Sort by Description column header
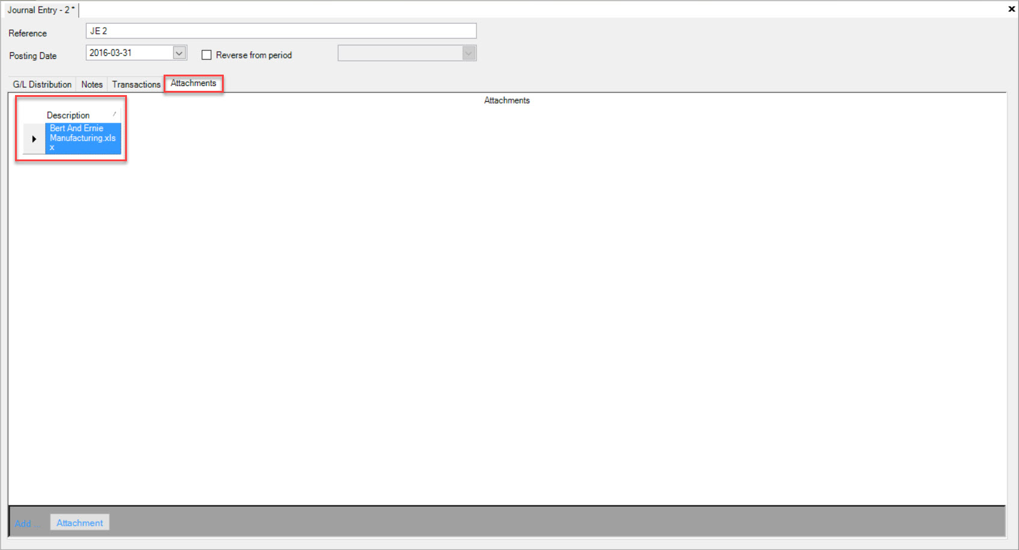 [x=83, y=115]
